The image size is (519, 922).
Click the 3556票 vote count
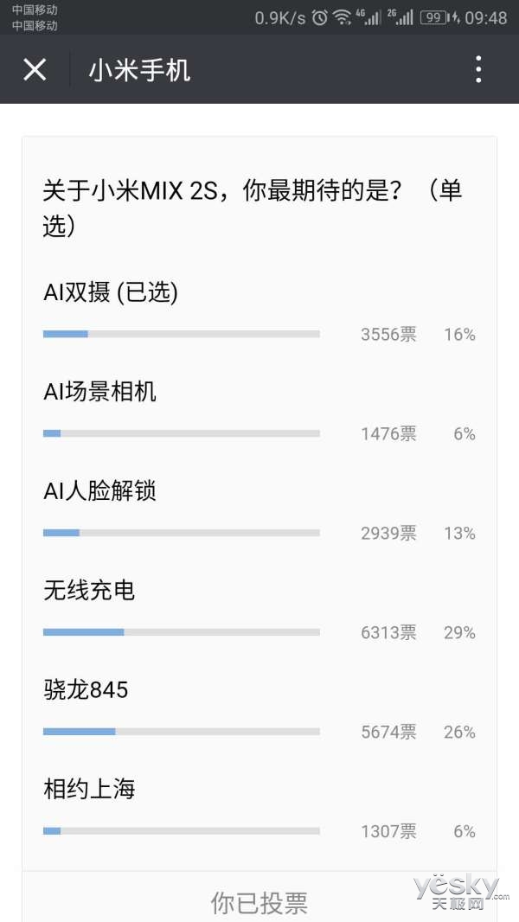388,335
